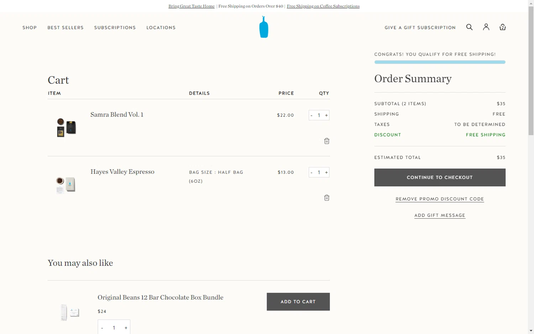Decrease Hayes Valley Espresso quantity
The width and height of the screenshot is (534, 334).
(311, 172)
